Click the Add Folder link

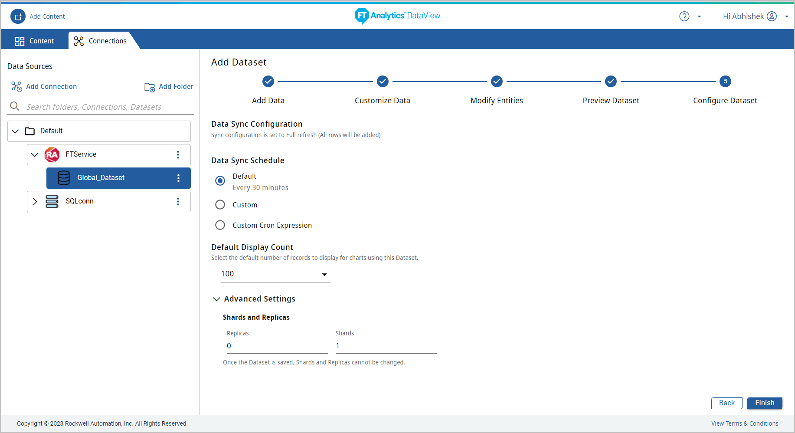176,86
